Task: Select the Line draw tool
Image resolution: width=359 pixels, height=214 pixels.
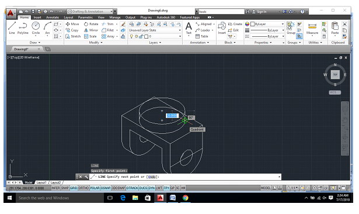Action: (12, 28)
